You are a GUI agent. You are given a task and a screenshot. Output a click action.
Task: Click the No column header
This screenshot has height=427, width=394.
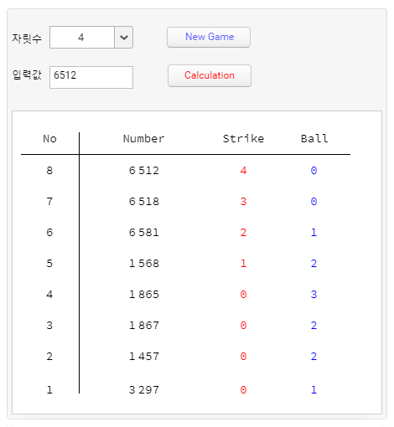click(x=49, y=139)
